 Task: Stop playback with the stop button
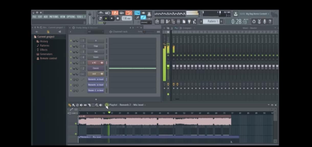click(x=112, y=18)
